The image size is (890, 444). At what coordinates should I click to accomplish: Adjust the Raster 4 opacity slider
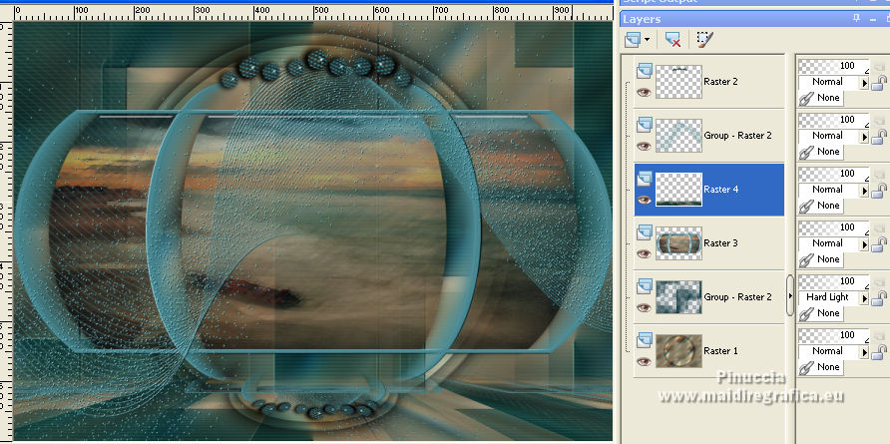(834, 175)
